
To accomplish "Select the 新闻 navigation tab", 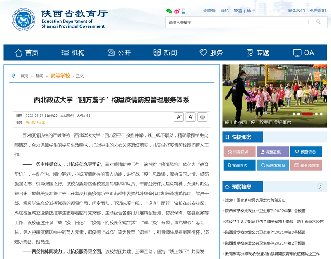I will tap(165, 52).
